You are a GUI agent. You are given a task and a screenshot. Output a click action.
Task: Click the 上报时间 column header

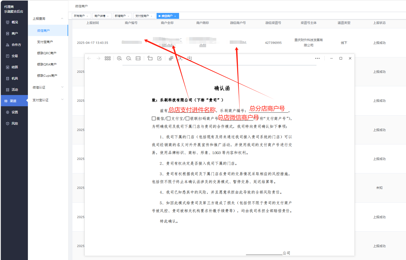[x=93, y=23]
